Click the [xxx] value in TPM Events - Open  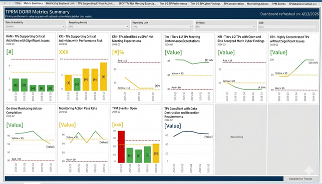point(118,124)
